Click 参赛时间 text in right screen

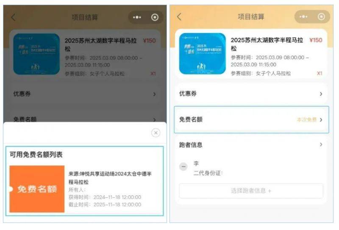(x=270, y=61)
